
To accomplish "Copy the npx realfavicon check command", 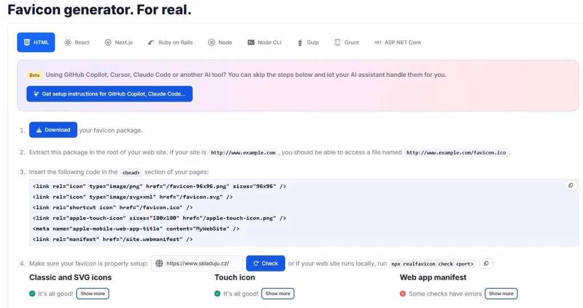I will 486,263.
